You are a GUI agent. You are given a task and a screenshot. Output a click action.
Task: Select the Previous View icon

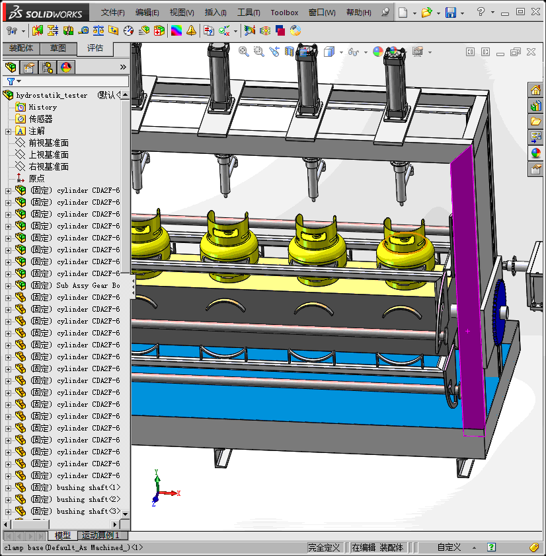(274, 52)
